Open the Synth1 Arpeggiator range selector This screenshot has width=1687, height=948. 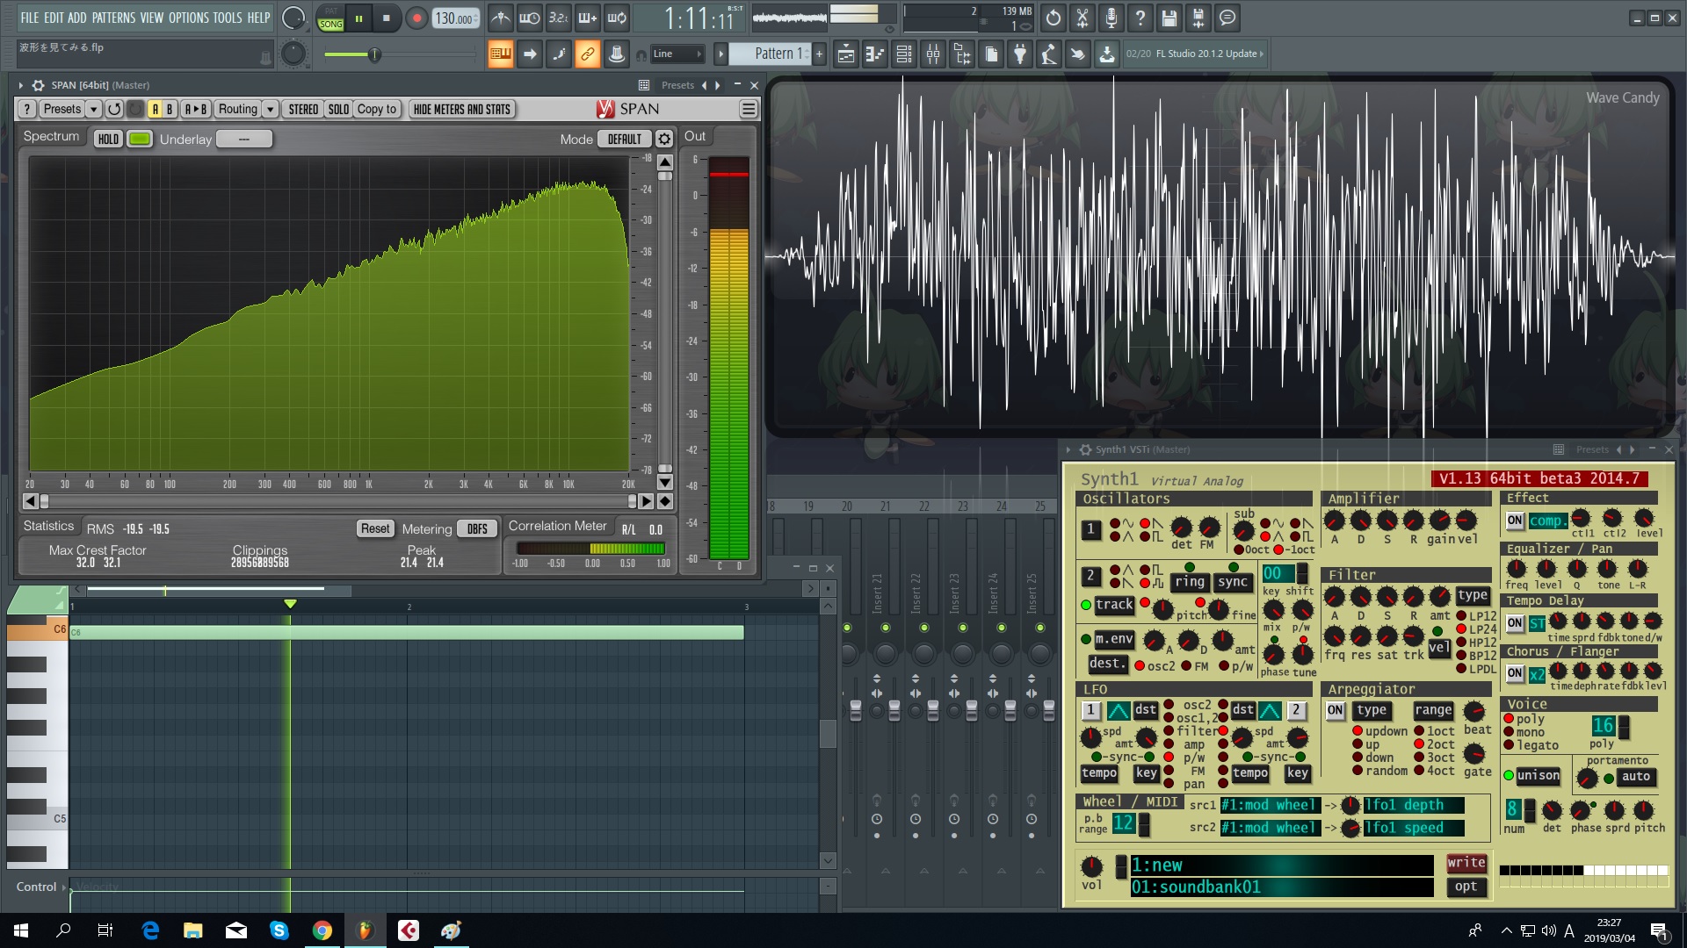coord(1433,710)
